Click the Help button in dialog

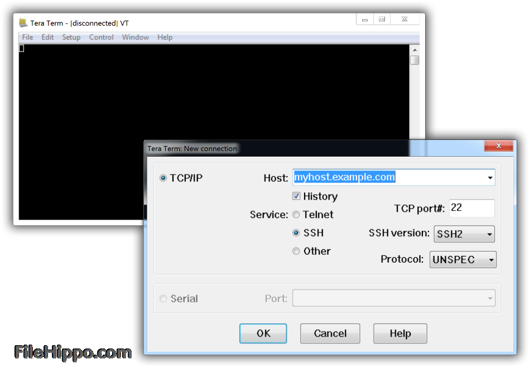[x=400, y=333]
